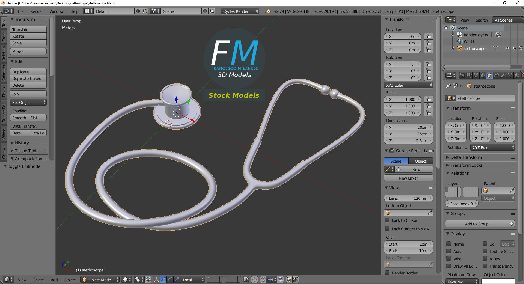Switch to World properties tab icon

coord(483,76)
